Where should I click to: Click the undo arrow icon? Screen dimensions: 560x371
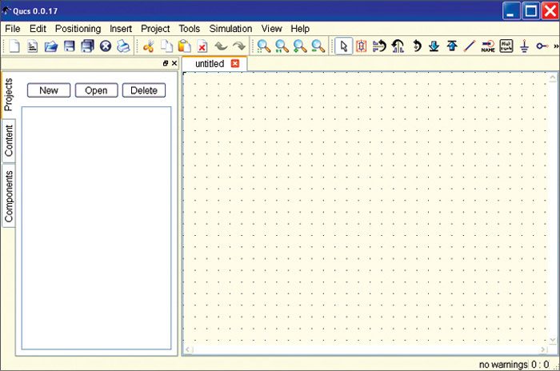221,46
